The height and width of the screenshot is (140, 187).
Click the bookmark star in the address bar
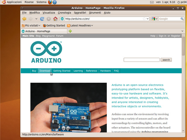(x=144, y=19)
